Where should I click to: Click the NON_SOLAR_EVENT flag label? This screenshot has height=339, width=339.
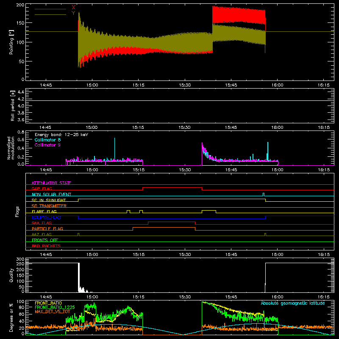[x=51, y=195]
